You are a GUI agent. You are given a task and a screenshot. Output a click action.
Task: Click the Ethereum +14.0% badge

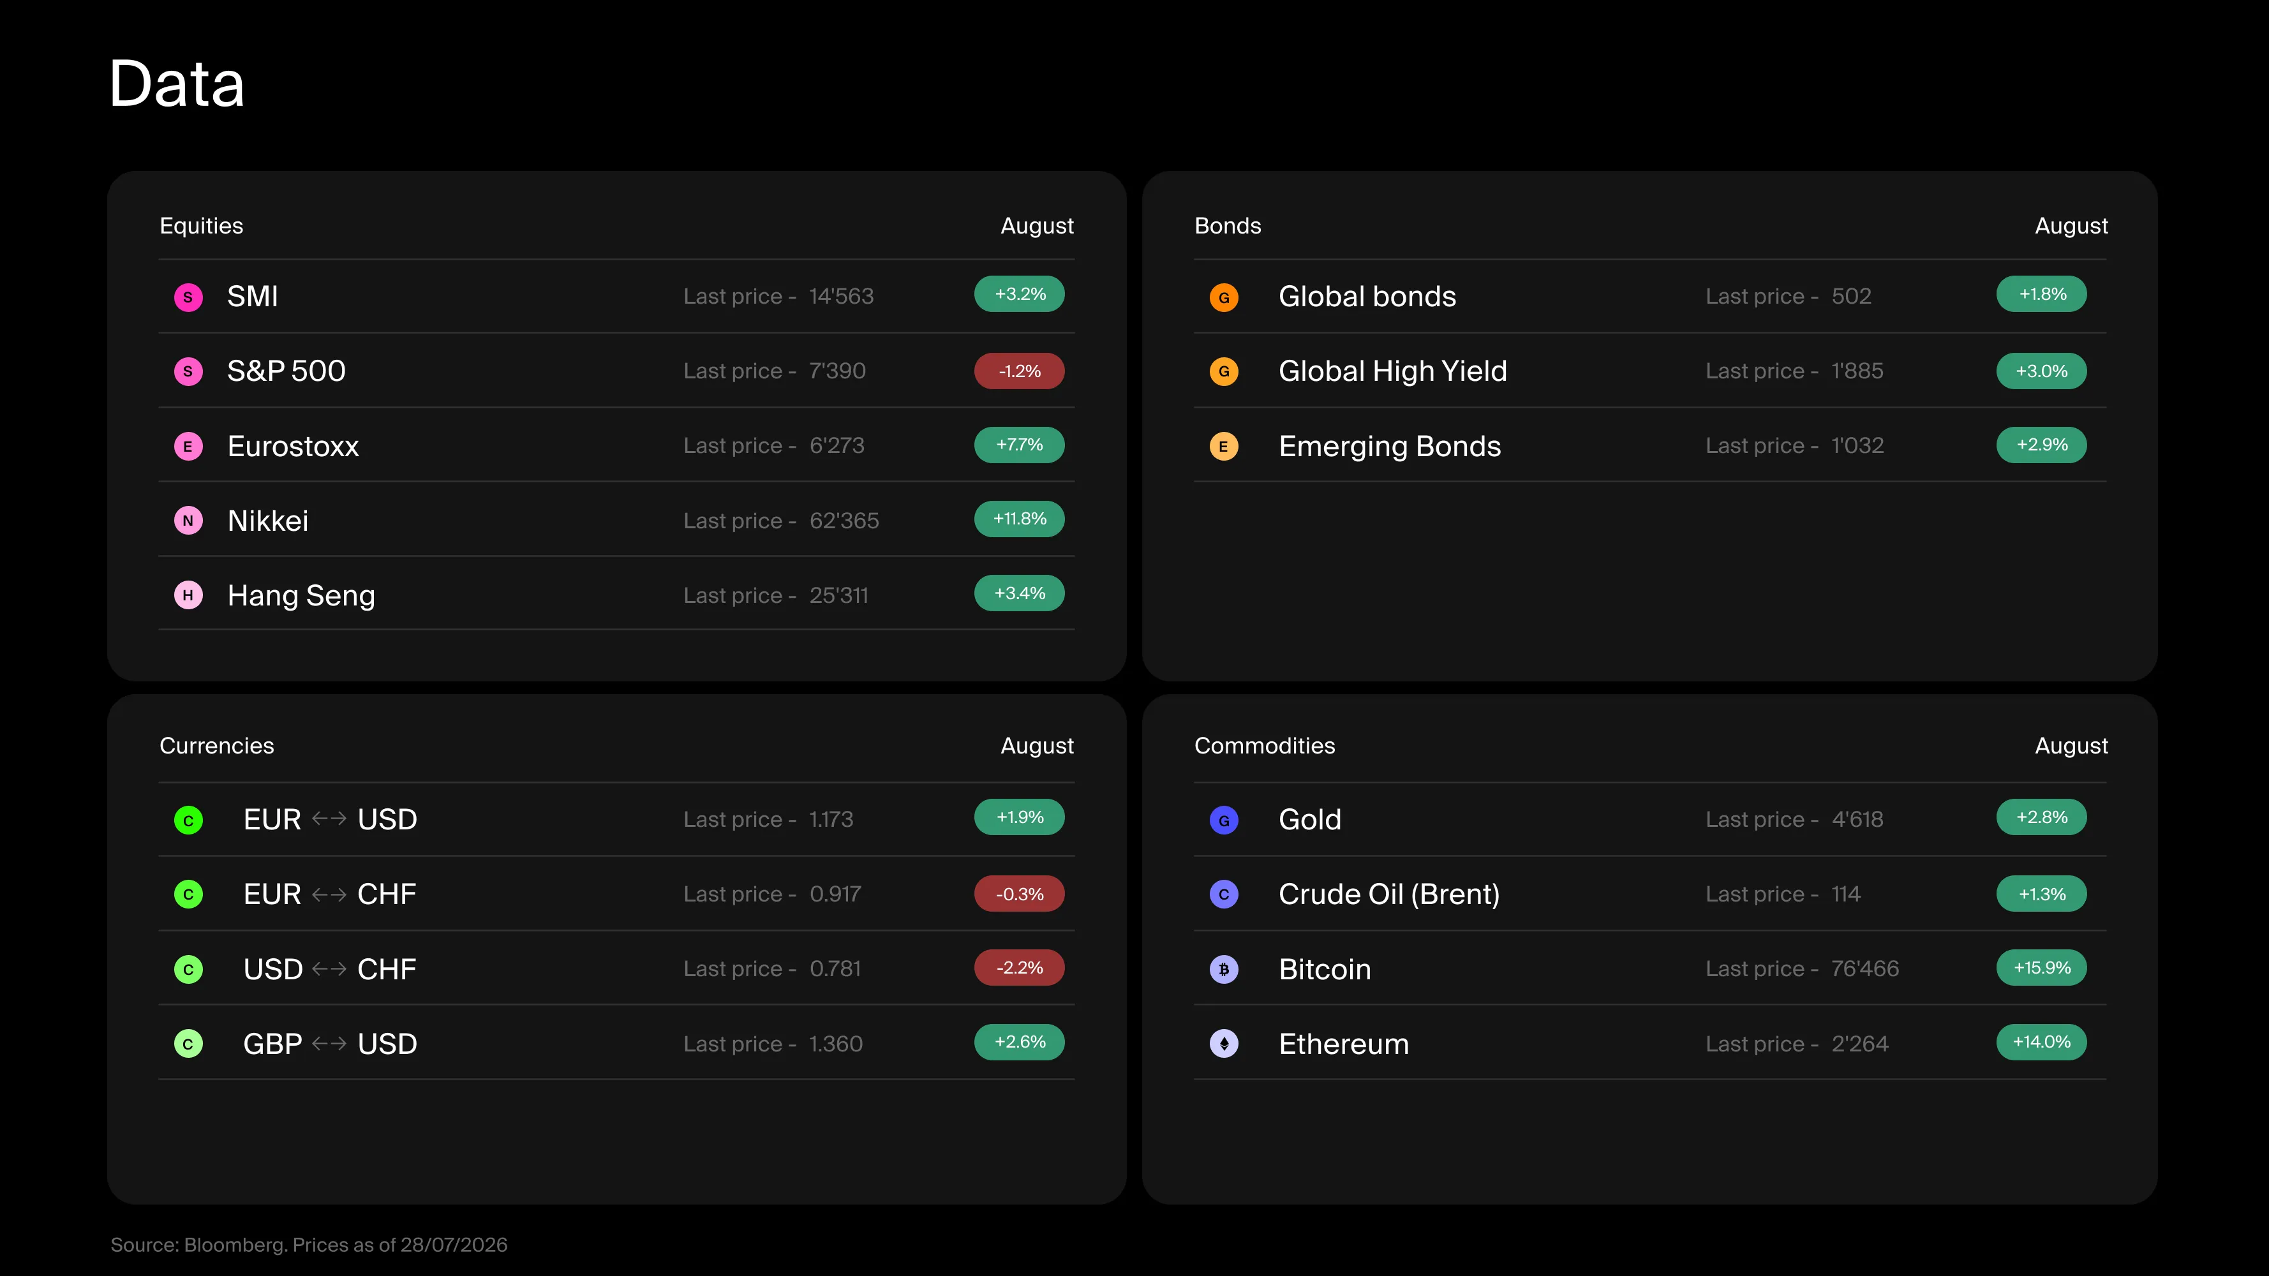tap(2042, 1042)
